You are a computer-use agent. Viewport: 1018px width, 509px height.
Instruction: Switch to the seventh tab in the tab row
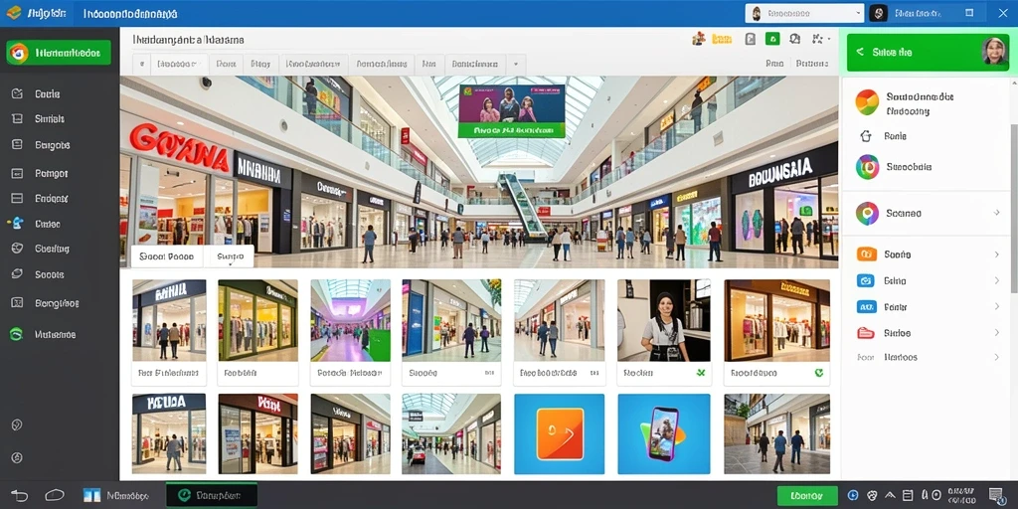[475, 65]
